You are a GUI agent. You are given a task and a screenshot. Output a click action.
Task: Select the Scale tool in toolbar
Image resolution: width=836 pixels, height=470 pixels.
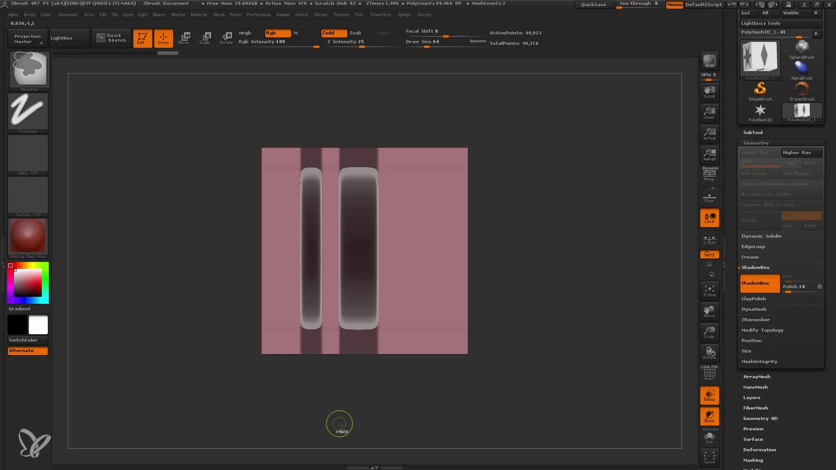point(205,37)
